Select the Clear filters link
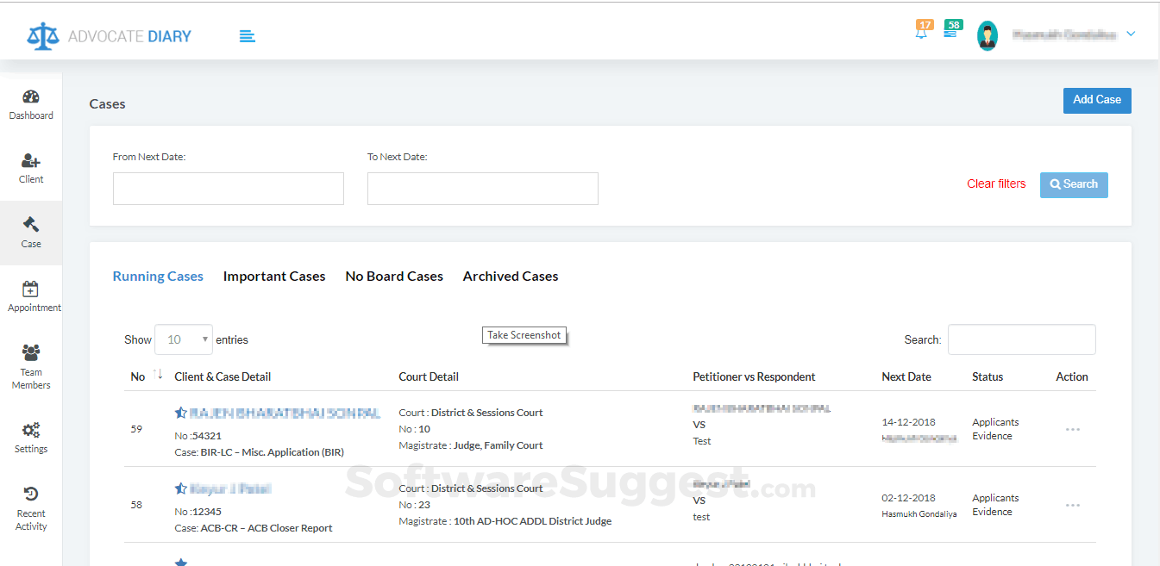This screenshot has height=566, width=1160. (996, 183)
